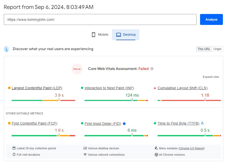Image resolution: width=229 pixels, height=163 pixels.
Task: Click the FCP distribution bar
Action: (43, 136)
